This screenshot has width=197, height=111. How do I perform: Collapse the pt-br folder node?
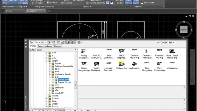(50, 77)
